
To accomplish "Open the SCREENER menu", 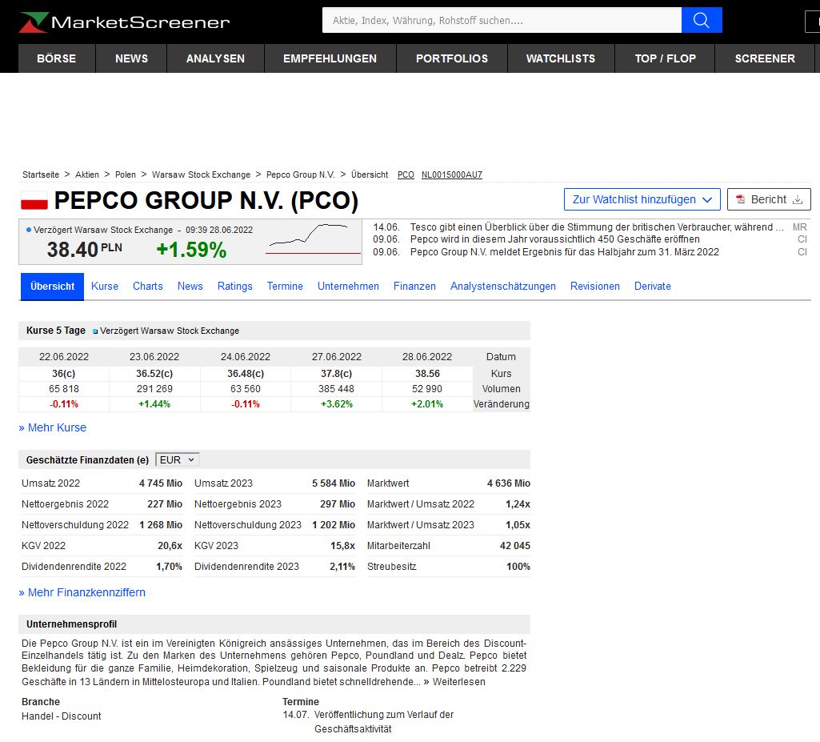I will click(765, 58).
